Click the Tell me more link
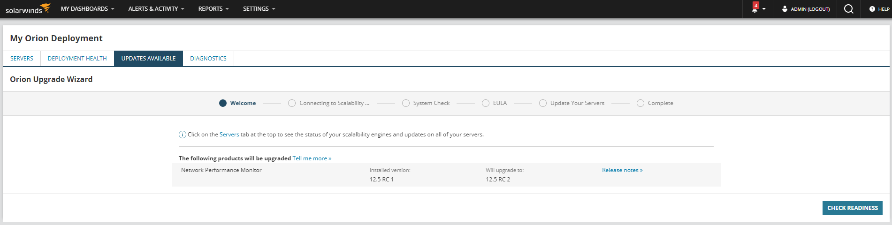Image resolution: width=892 pixels, height=225 pixels. 312,158
